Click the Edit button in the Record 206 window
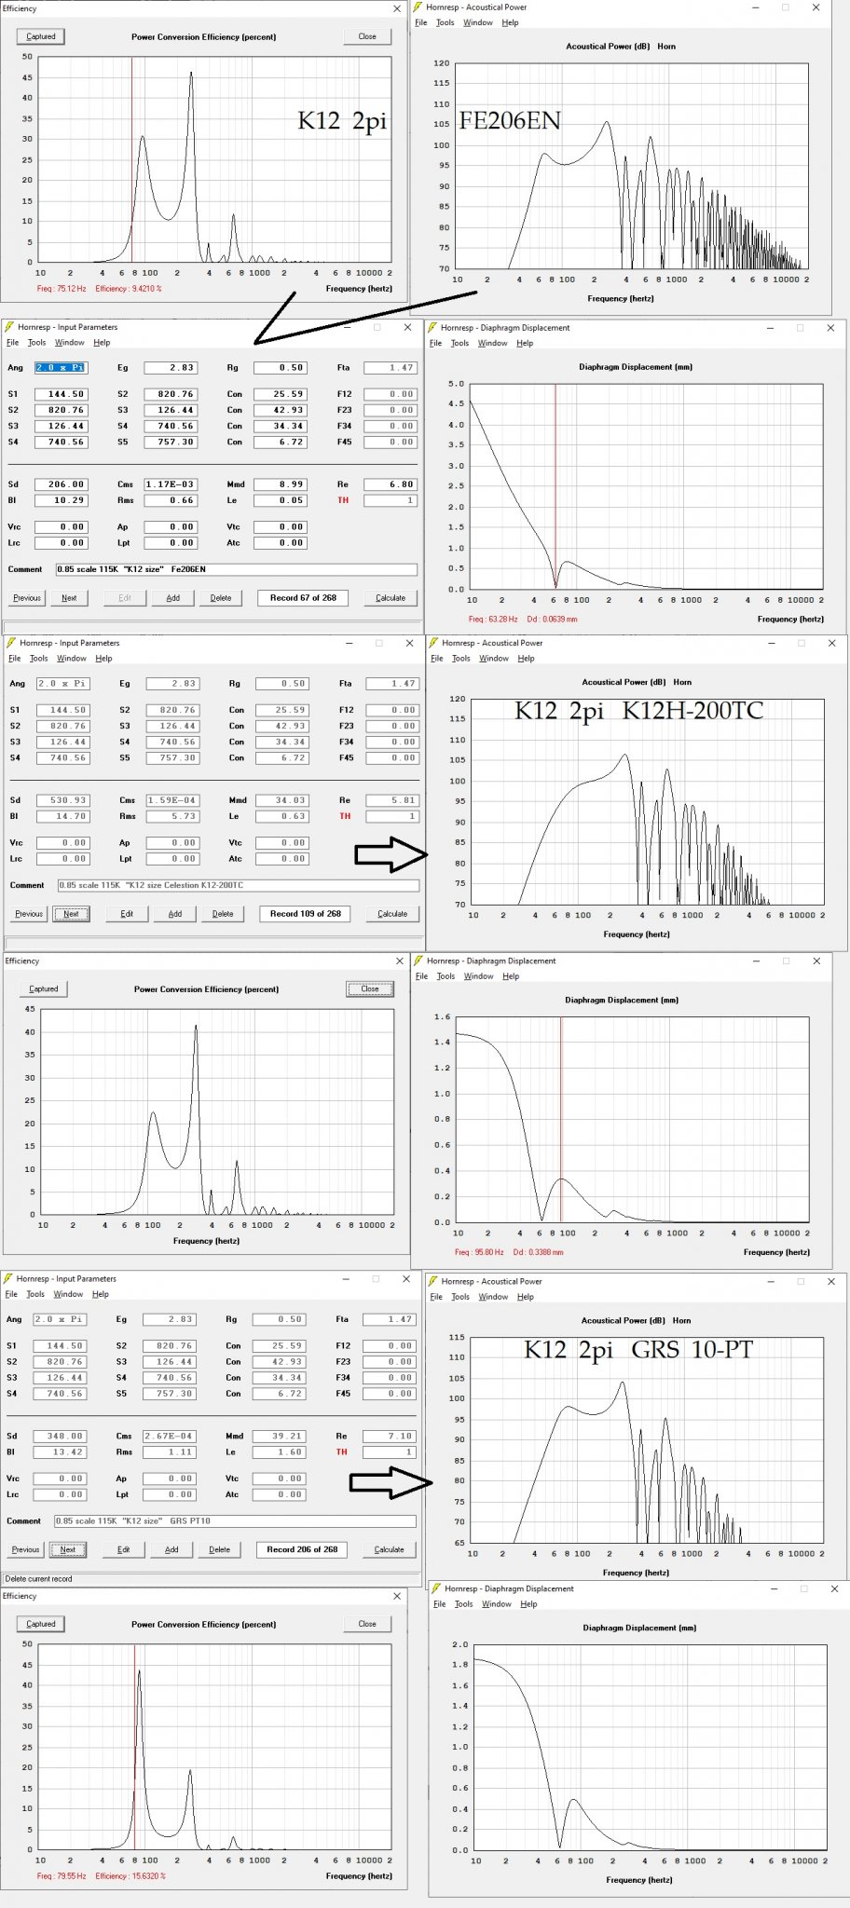The image size is (850, 1908). [x=124, y=1549]
